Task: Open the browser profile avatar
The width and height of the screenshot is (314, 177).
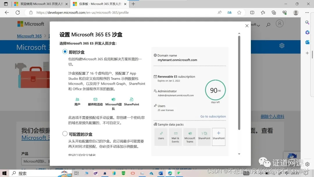Action: pos(296,13)
